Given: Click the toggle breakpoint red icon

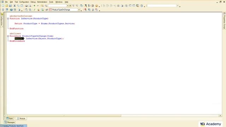Looking at the screenshot, I should (85, 10).
